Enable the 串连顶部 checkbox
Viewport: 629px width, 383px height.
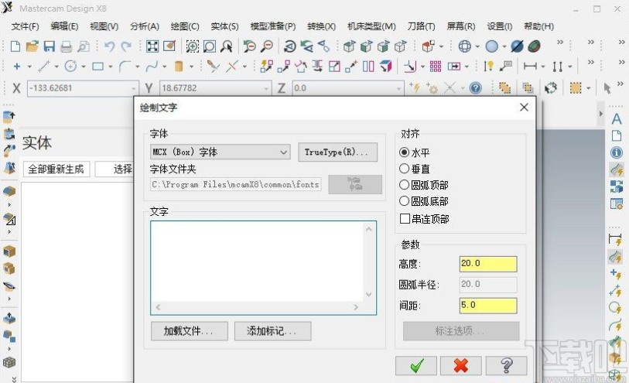[405, 218]
